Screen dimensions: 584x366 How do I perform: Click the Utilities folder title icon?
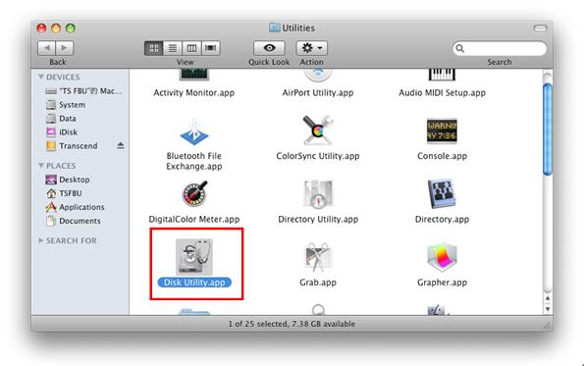[275, 27]
